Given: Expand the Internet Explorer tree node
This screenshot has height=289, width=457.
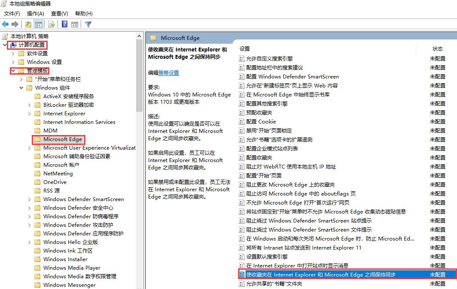Looking at the screenshot, I should pos(30,114).
